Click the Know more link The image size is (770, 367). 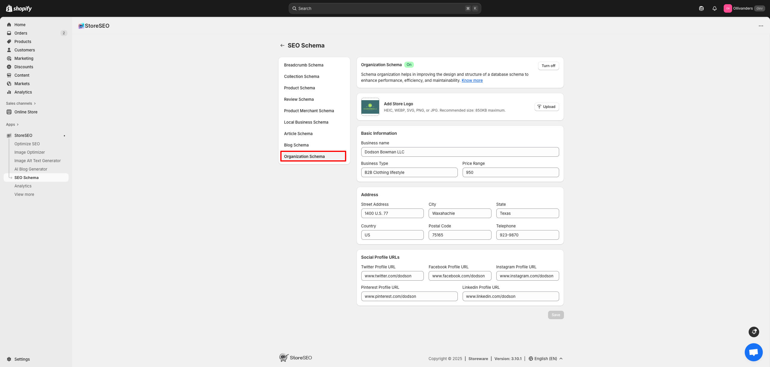472,80
